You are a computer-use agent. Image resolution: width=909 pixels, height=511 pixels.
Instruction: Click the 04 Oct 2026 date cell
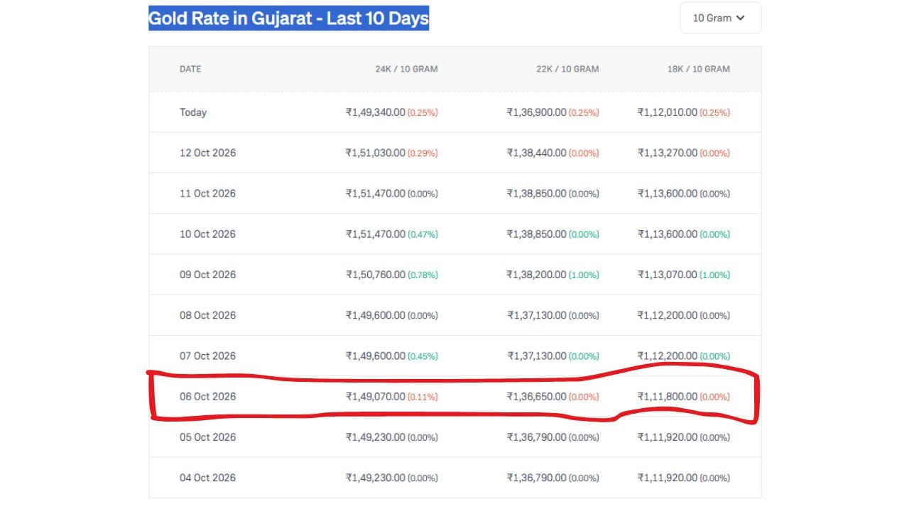(207, 477)
